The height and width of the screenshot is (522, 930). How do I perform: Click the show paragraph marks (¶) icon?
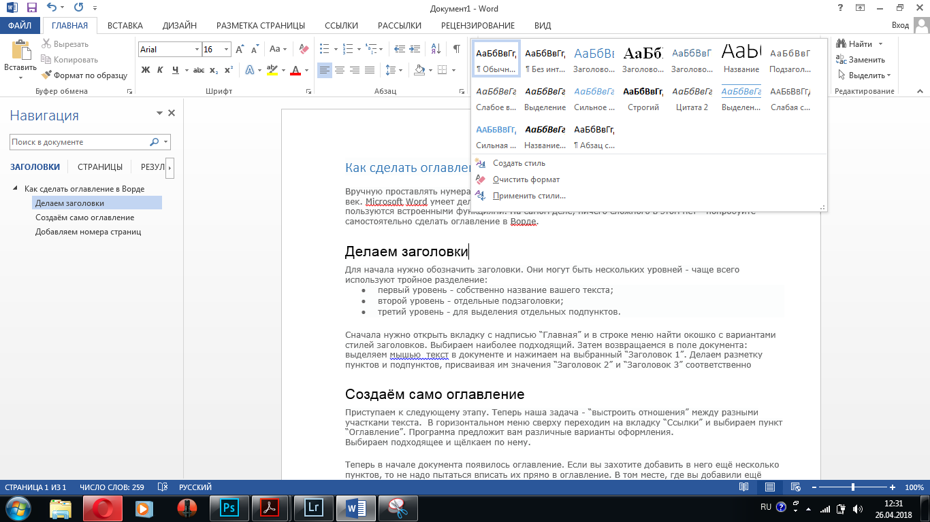point(455,49)
